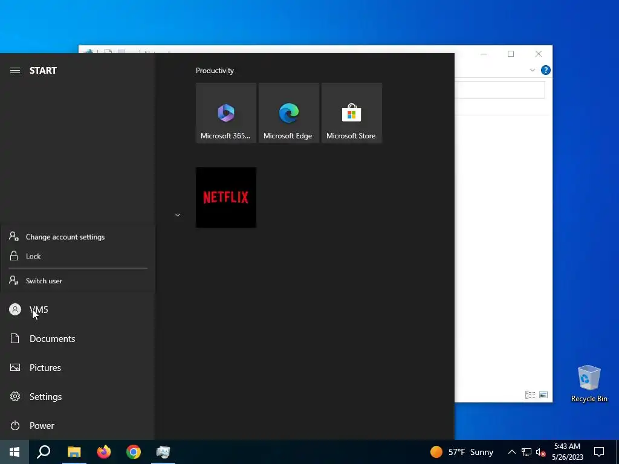This screenshot has height=464, width=619.
Task: Open Pictures from Start sidebar
Action: pos(77,368)
